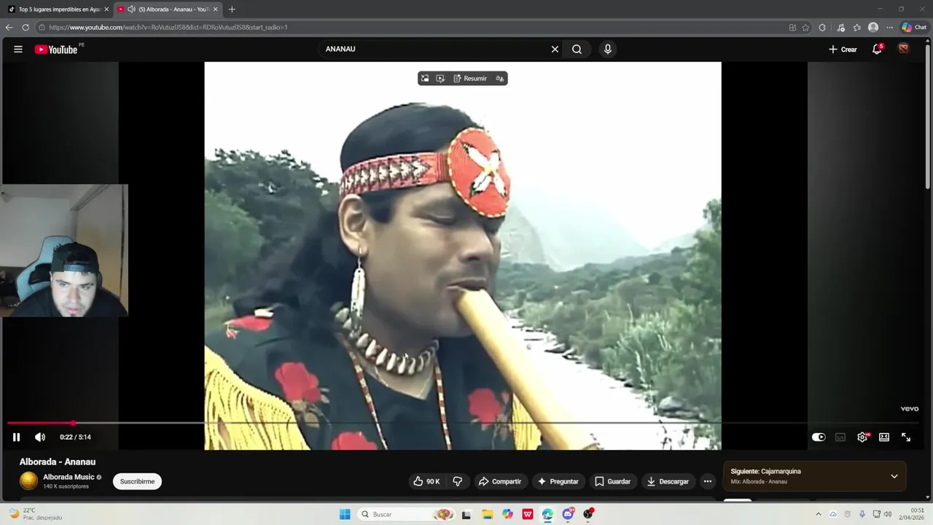Click the page vertical scrollbar
This screenshot has width=933, height=525.
928,117
